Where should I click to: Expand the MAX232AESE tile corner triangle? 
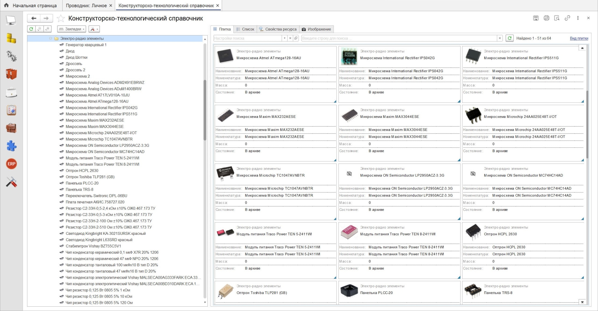[335, 160]
